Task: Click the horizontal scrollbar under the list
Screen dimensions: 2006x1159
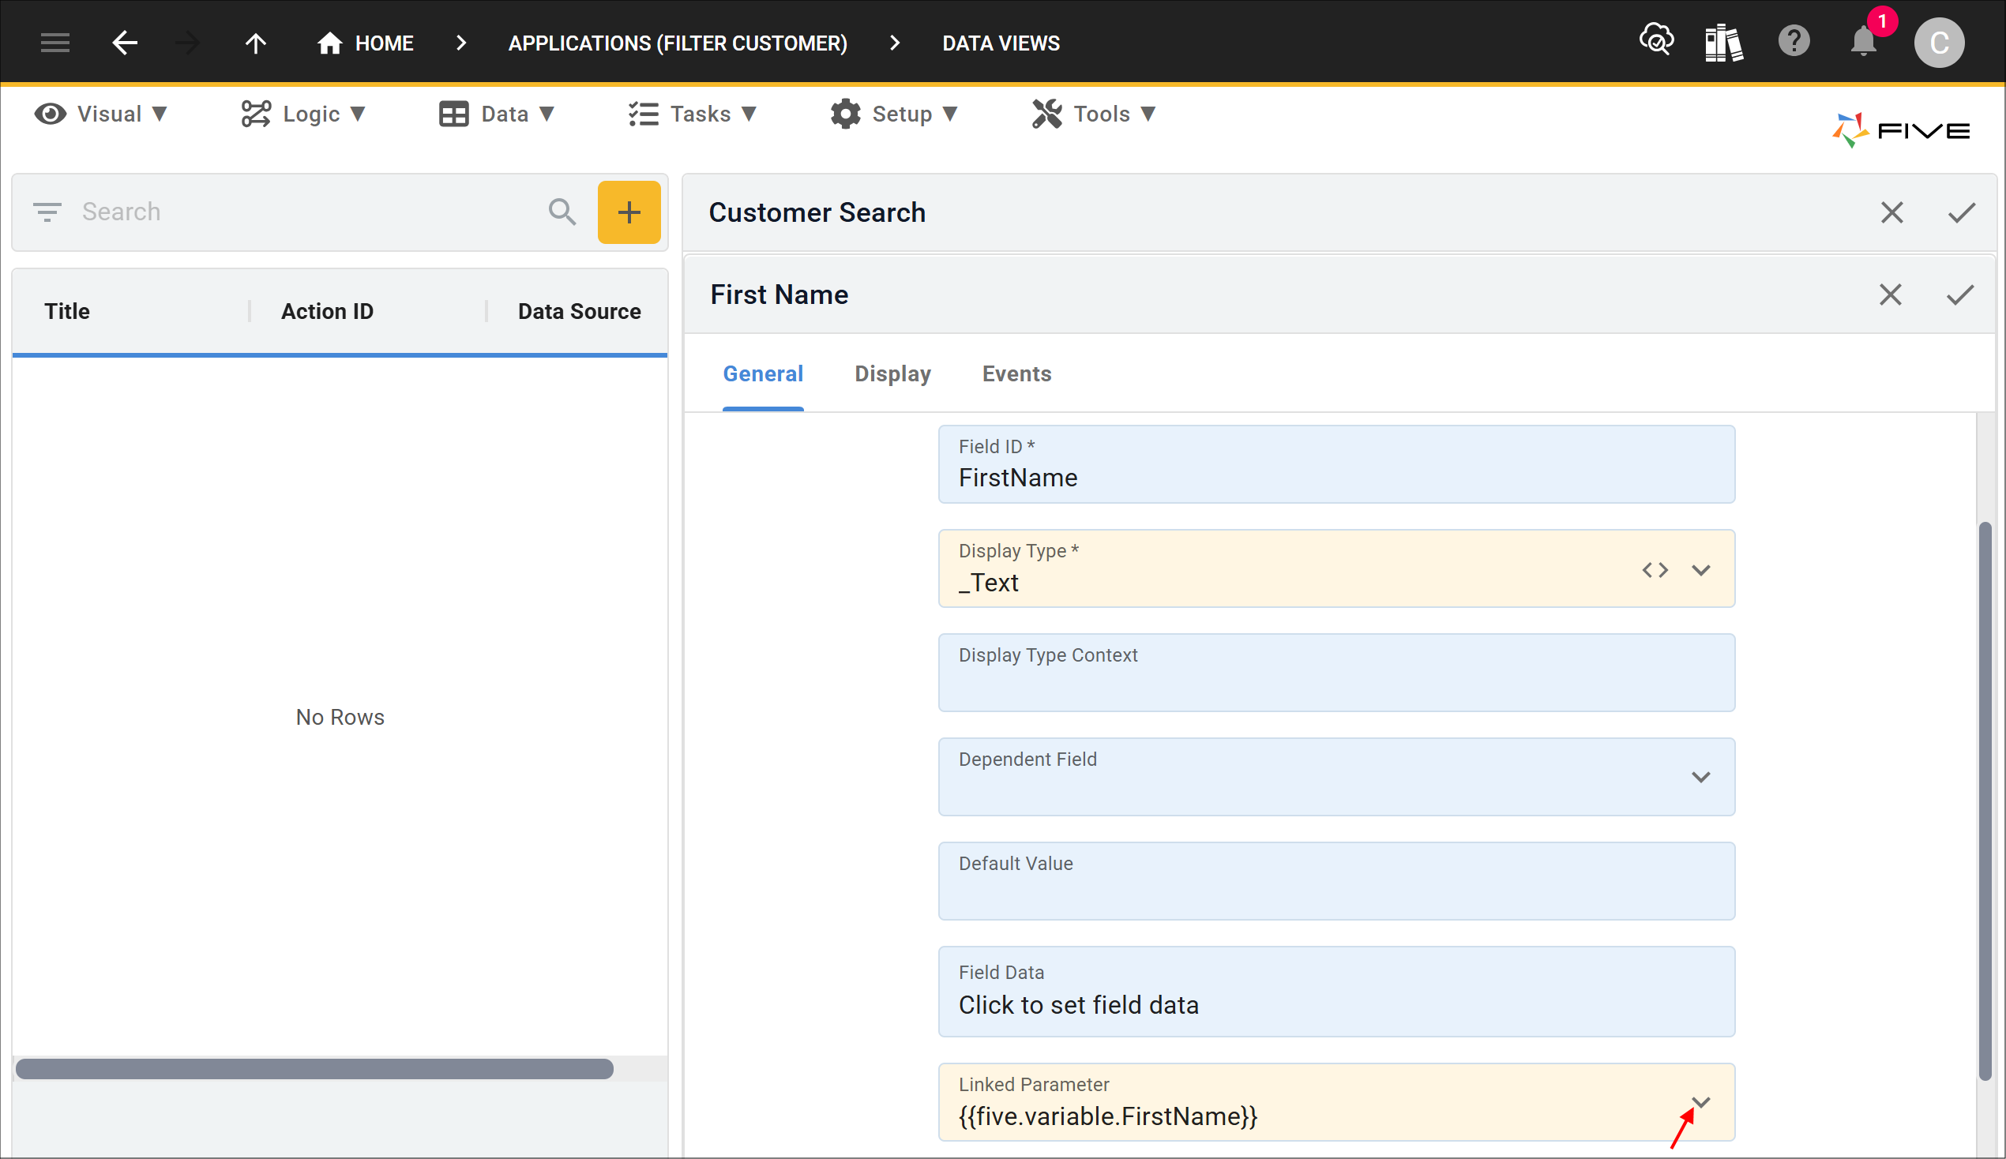Action: [x=314, y=1069]
